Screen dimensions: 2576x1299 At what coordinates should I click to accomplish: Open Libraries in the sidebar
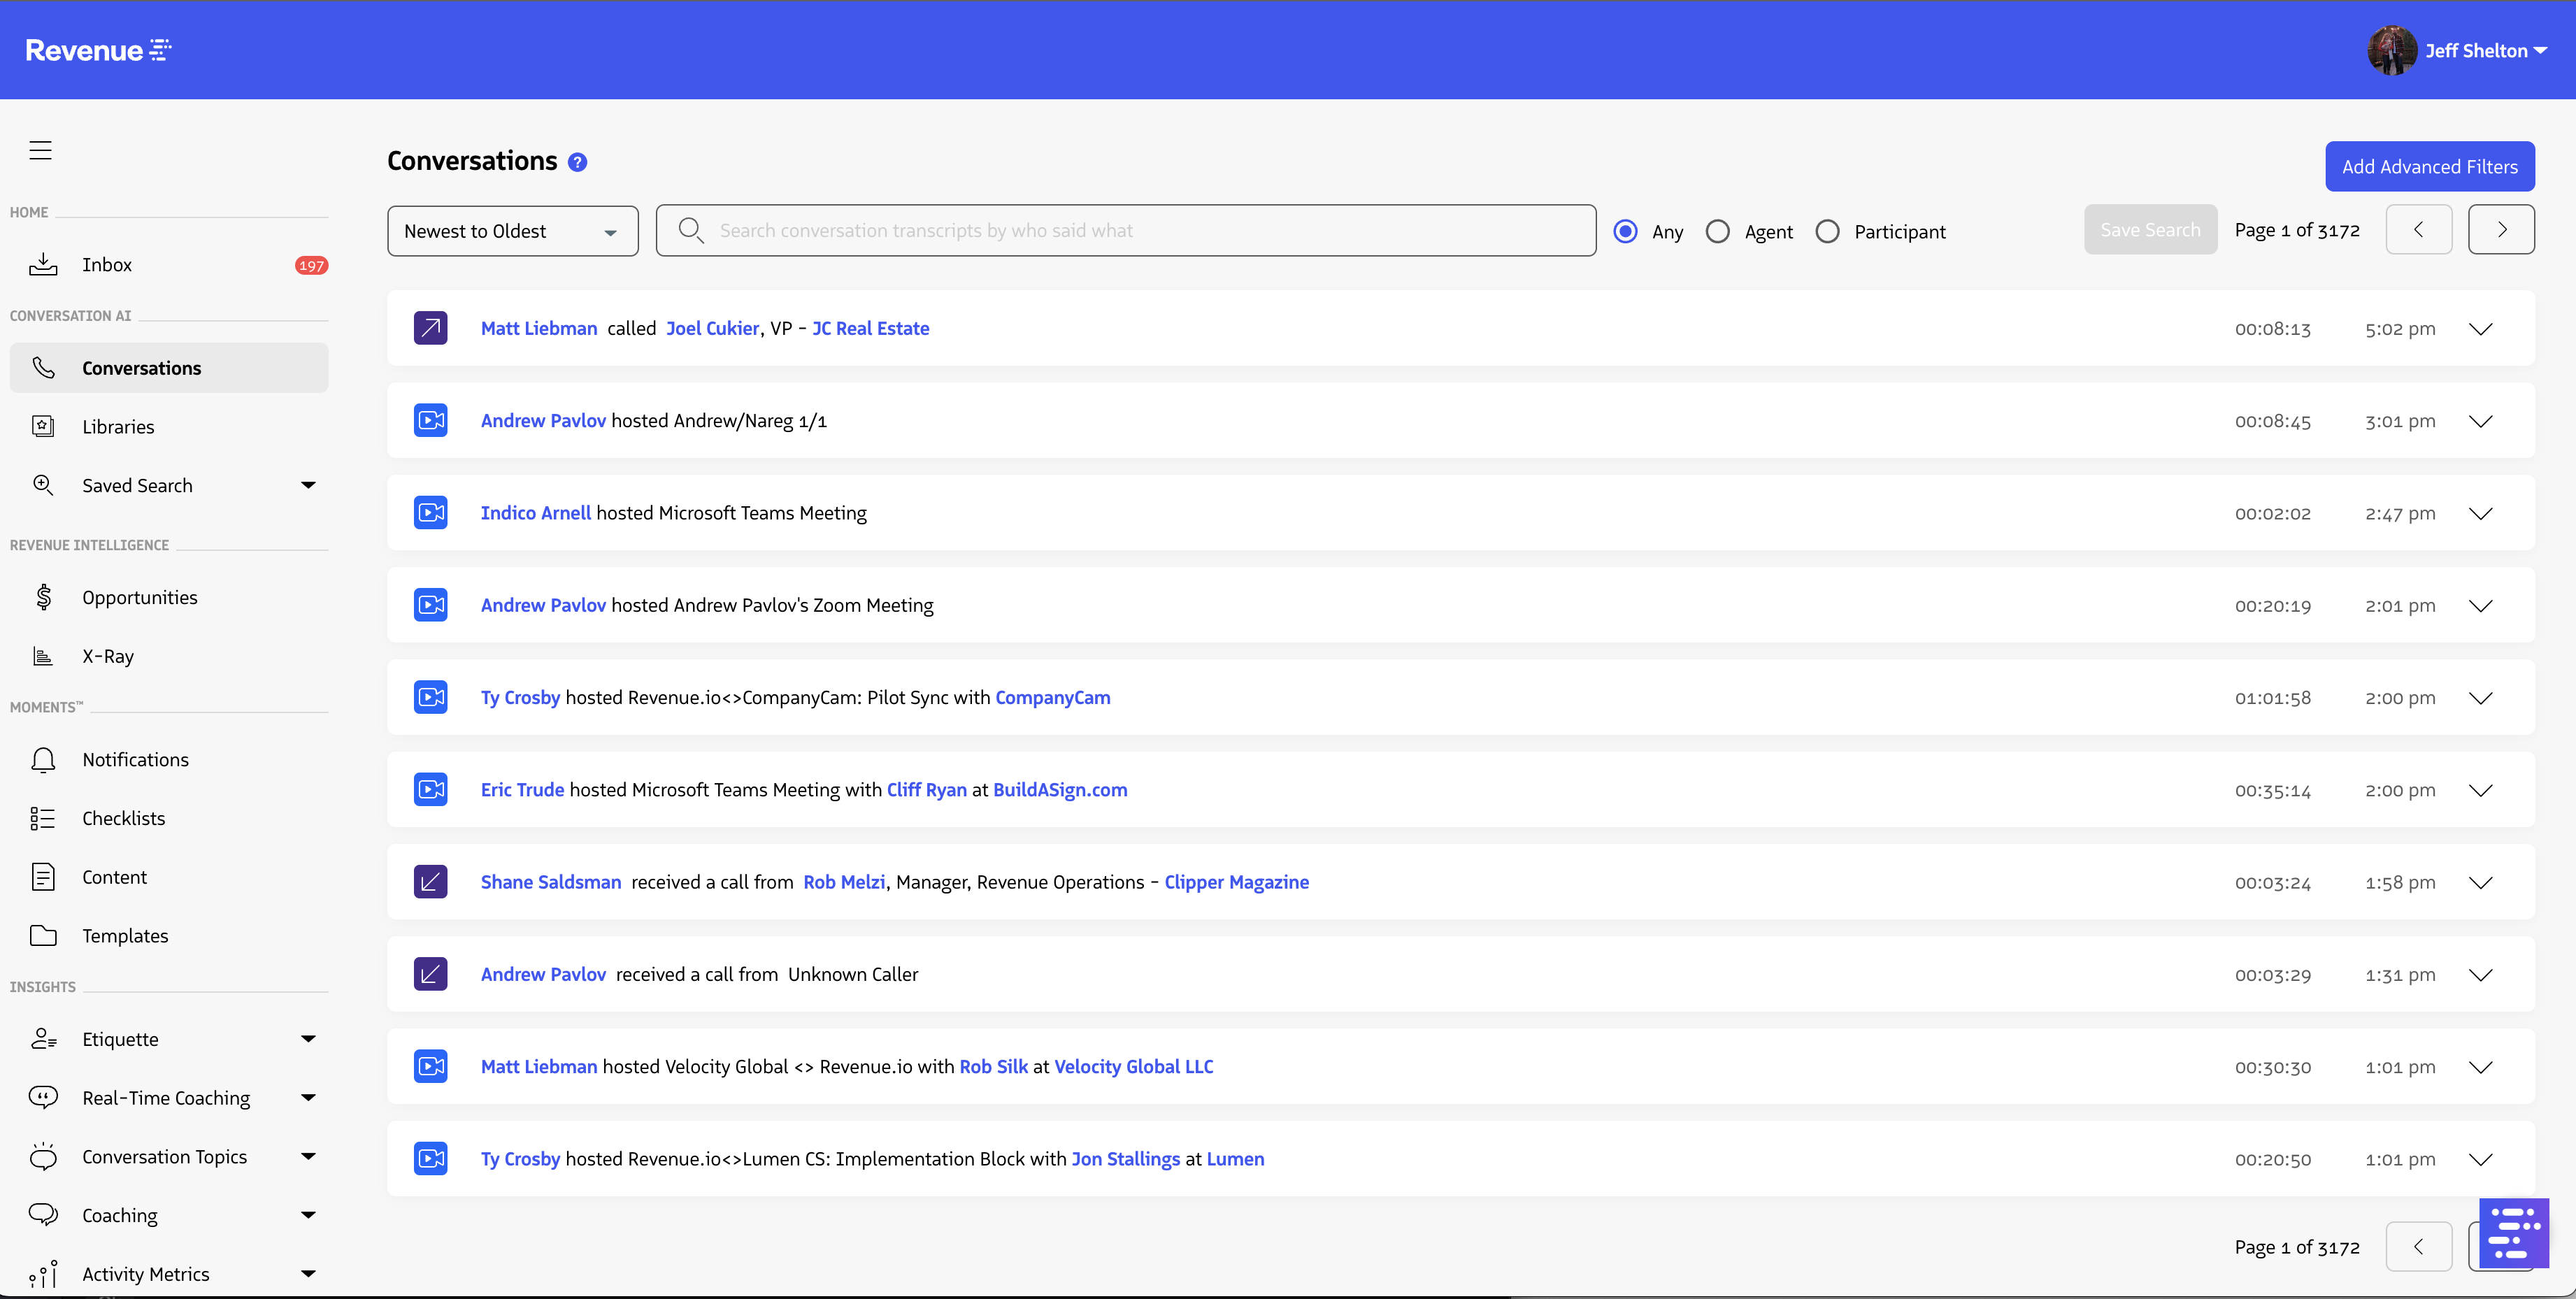tap(118, 427)
